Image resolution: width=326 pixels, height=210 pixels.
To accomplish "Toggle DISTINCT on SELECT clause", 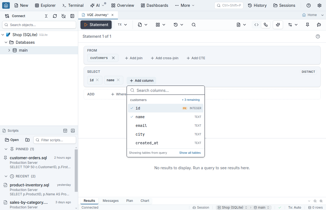I will tap(308, 72).
